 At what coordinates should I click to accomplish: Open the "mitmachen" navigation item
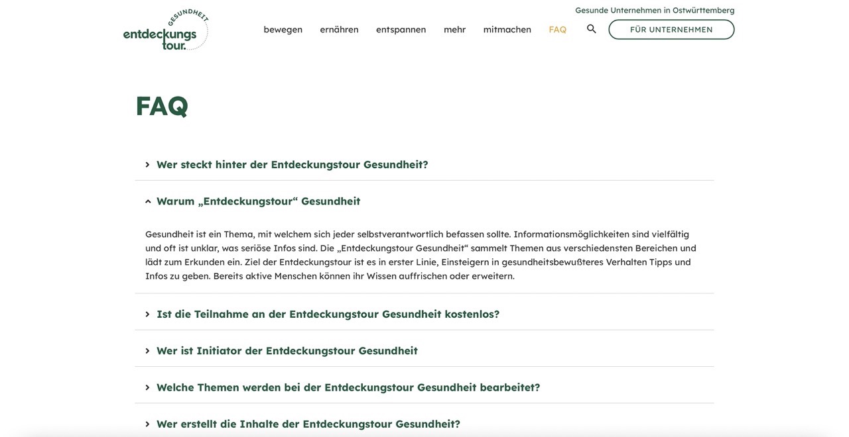pyautogui.click(x=507, y=29)
